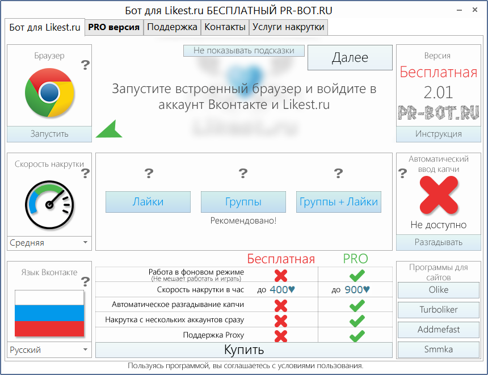Switch to Бот для Likest.ru tab
Viewport: 488px width, 375px height.
click(x=45, y=27)
